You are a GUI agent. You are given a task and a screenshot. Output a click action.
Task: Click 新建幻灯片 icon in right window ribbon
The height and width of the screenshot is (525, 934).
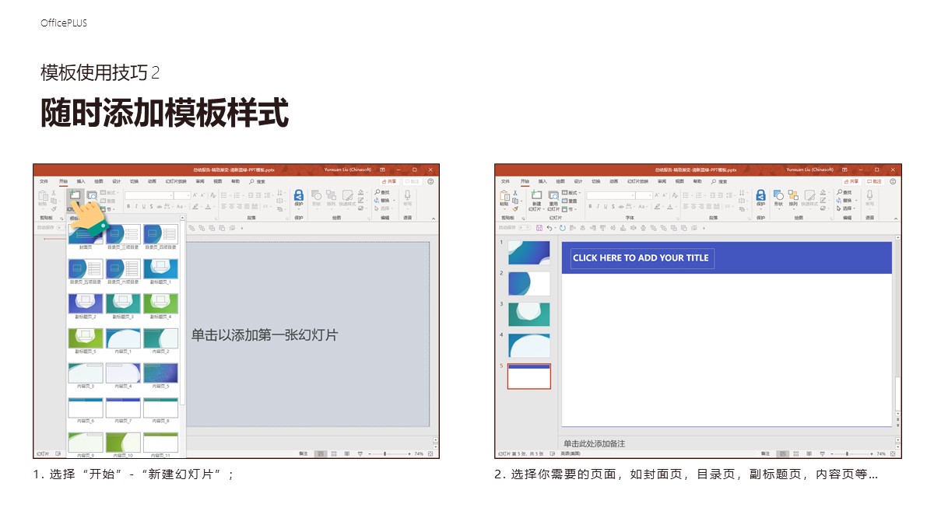tap(536, 195)
